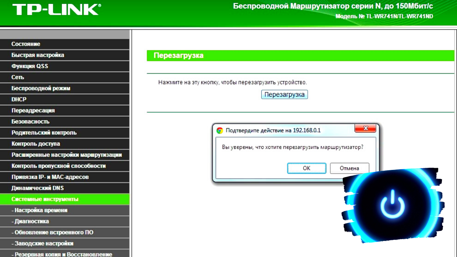Click the Перезагрузка page heading
457x257 pixels.
coord(179,56)
